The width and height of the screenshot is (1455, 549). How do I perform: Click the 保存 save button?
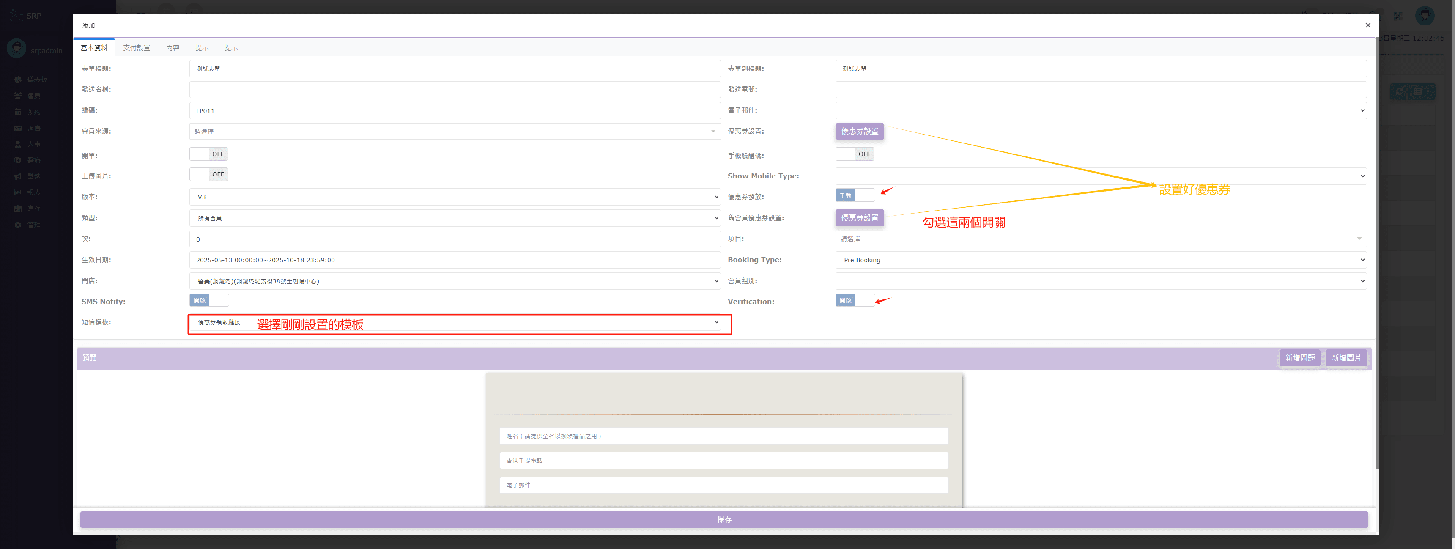pos(723,519)
